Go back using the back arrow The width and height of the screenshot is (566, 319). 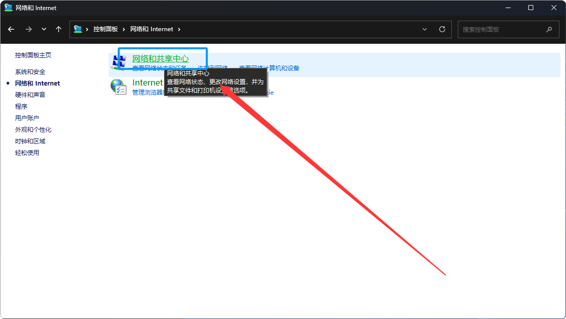click(11, 29)
